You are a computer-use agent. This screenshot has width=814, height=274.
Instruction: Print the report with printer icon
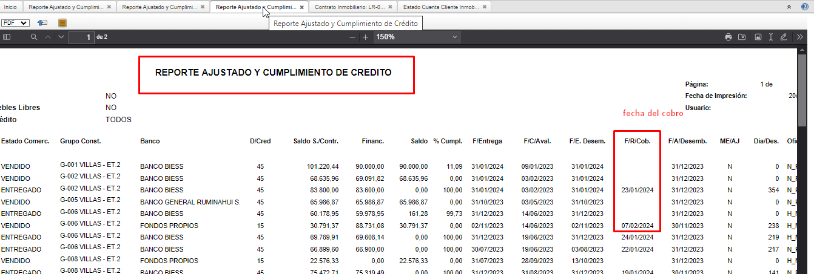pos(728,38)
